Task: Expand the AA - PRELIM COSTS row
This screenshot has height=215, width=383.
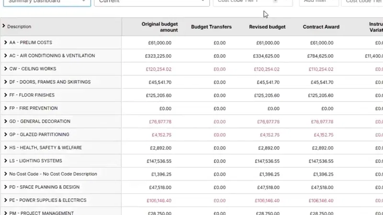Action: click(5, 43)
